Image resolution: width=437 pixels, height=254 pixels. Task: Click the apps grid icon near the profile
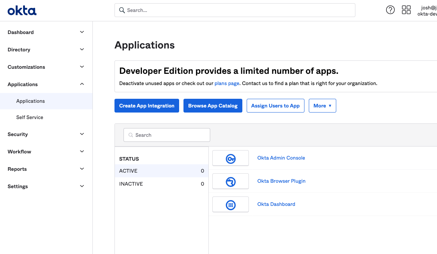406,10
